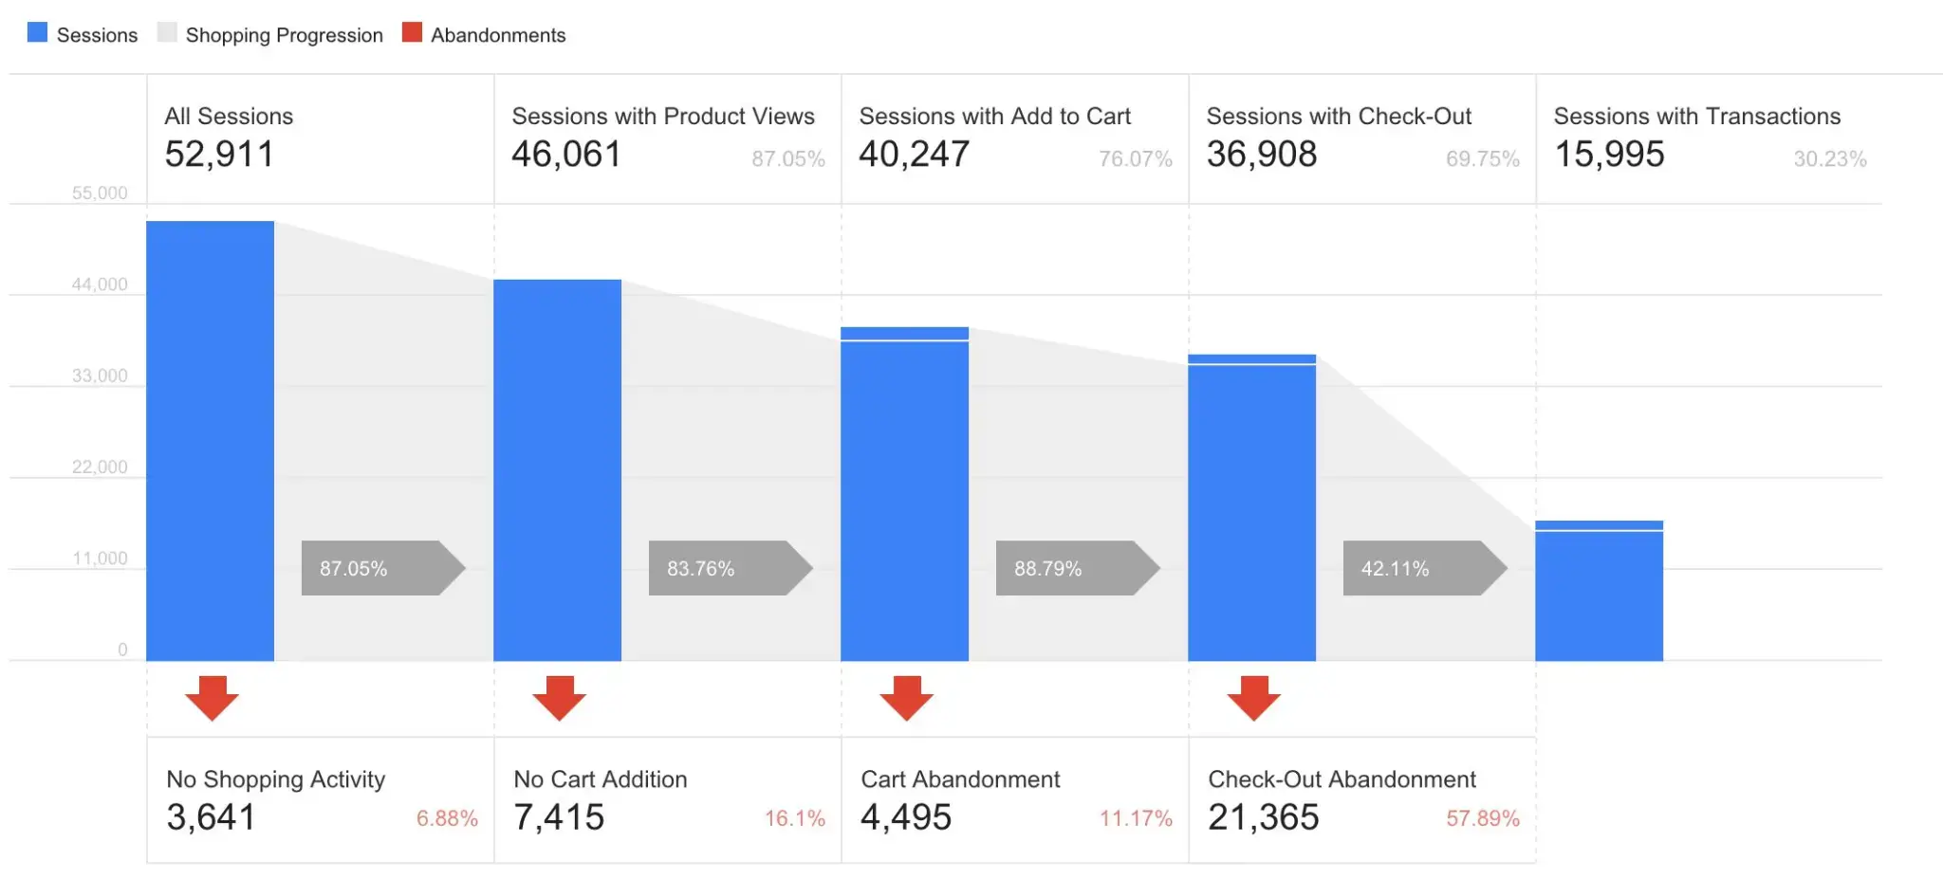This screenshot has width=1943, height=879.
Task: Click the Sessions with Transactions header
Action: coord(1696,116)
